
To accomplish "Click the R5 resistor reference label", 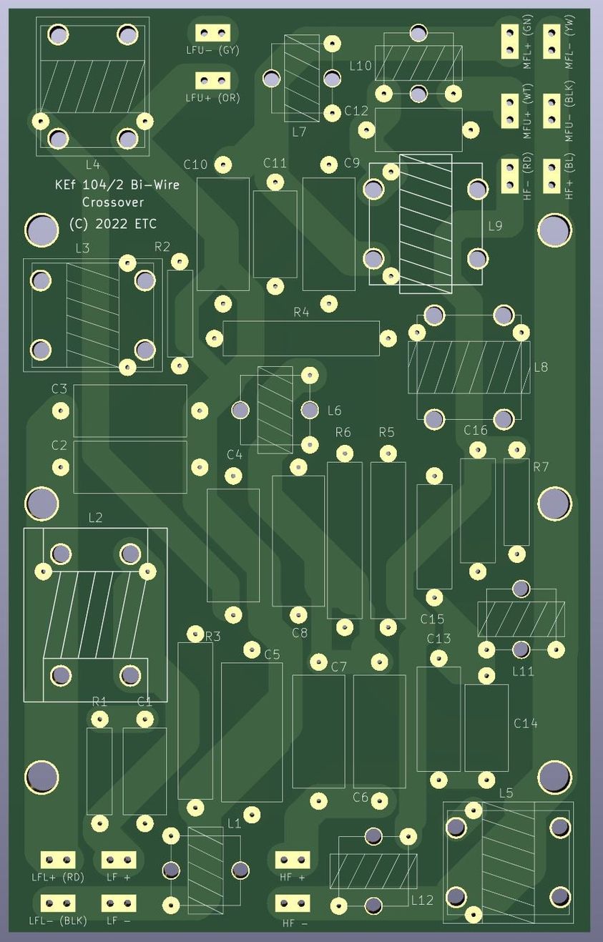I will pos(387,433).
